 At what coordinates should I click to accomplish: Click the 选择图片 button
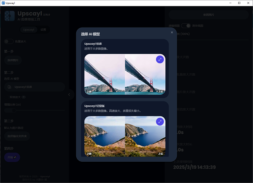tap(13, 60)
